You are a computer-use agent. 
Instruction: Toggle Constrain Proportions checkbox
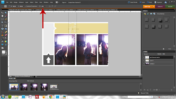(25, 6)
